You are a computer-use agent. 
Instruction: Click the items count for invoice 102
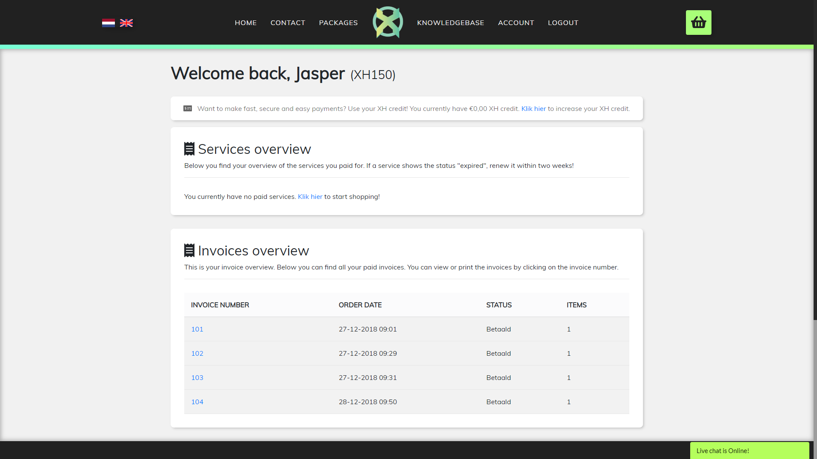[x=568, y=353]
